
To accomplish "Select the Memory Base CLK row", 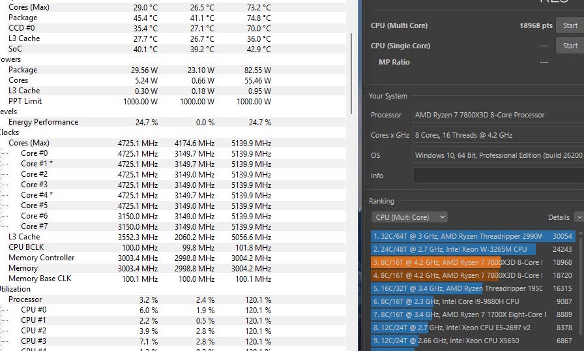I will tap(173, 279).
